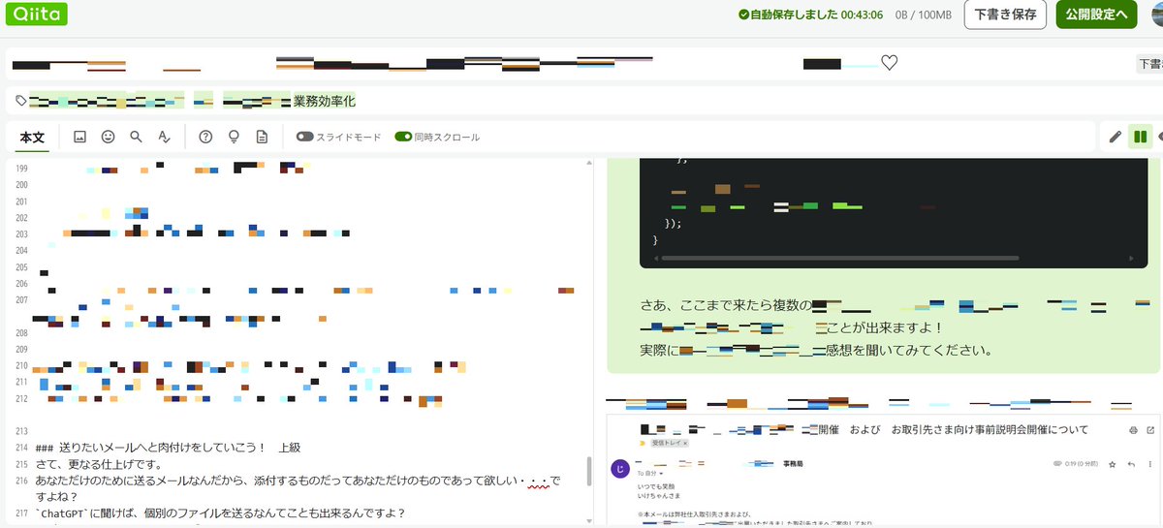Click printer icon in embedded email image
This screenshot has height=528, width=1163.
(x=1133, y=429)
